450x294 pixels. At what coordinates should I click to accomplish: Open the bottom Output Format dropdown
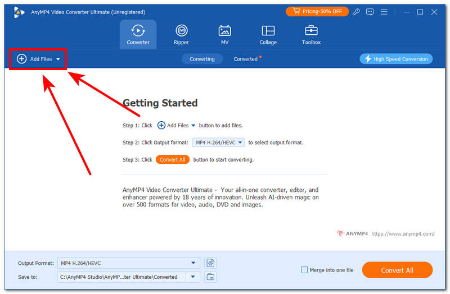129,263
